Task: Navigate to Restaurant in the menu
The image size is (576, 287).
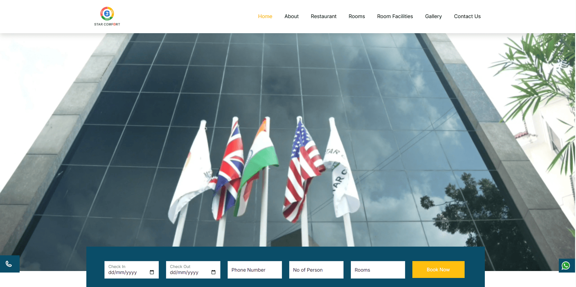Action: [x=323, y=16]
